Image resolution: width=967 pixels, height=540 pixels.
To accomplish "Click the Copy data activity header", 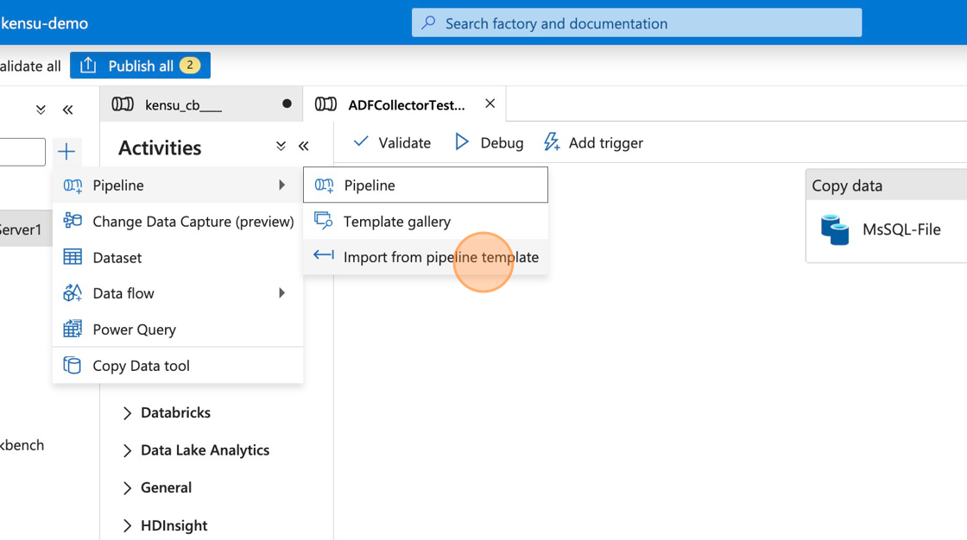I will point(886,185).
